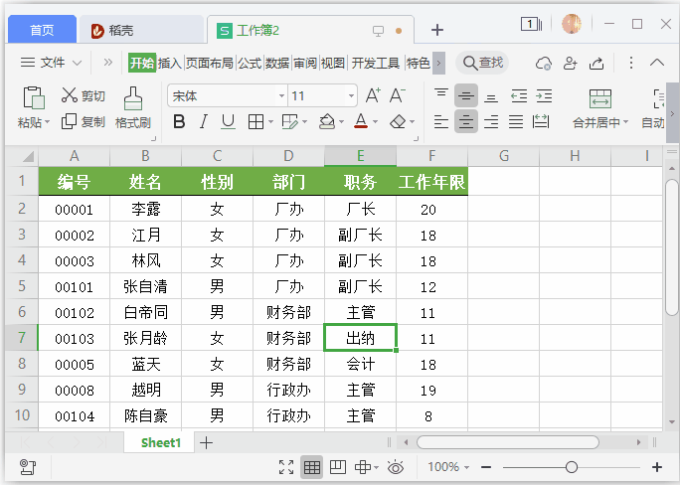The height and width of the screenshot is (485, 680).
Task: Align text to bottom of cell
Action: pos(491,96)
